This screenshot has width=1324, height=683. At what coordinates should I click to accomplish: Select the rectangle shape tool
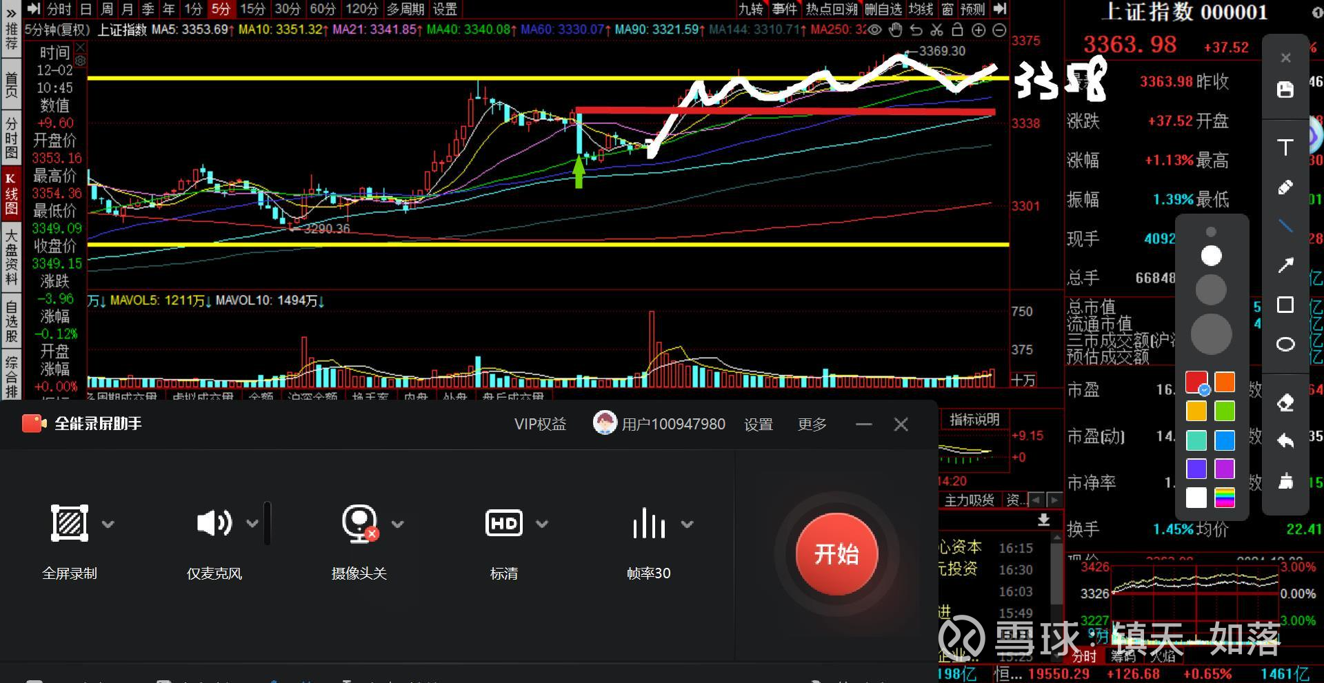click(1285, 305)
